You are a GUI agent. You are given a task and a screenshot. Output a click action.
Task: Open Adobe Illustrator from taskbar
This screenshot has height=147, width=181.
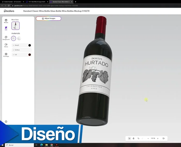point(57,145)
